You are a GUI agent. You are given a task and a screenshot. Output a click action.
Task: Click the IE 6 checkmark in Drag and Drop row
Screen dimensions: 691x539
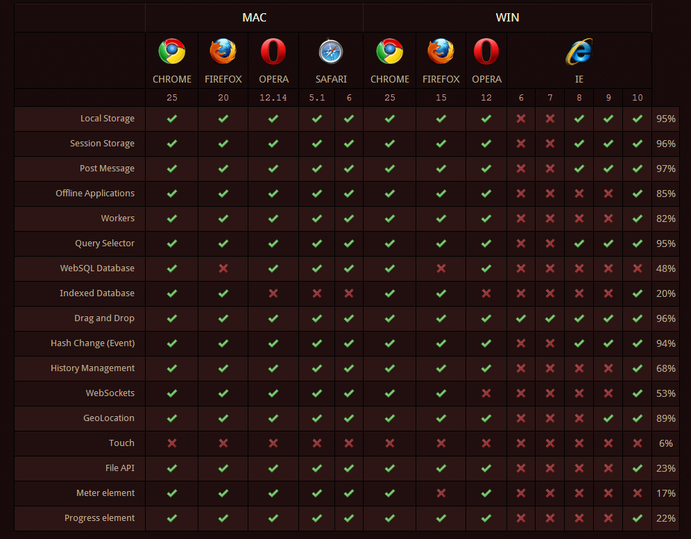pos(521,318)
